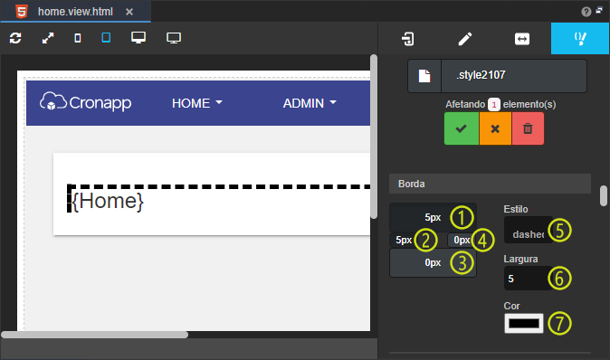
Task: Confirm style with green checkmark button
Action: tap(462, 128)
